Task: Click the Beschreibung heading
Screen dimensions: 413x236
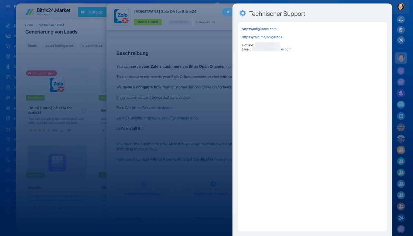Action: click(132, 54)
